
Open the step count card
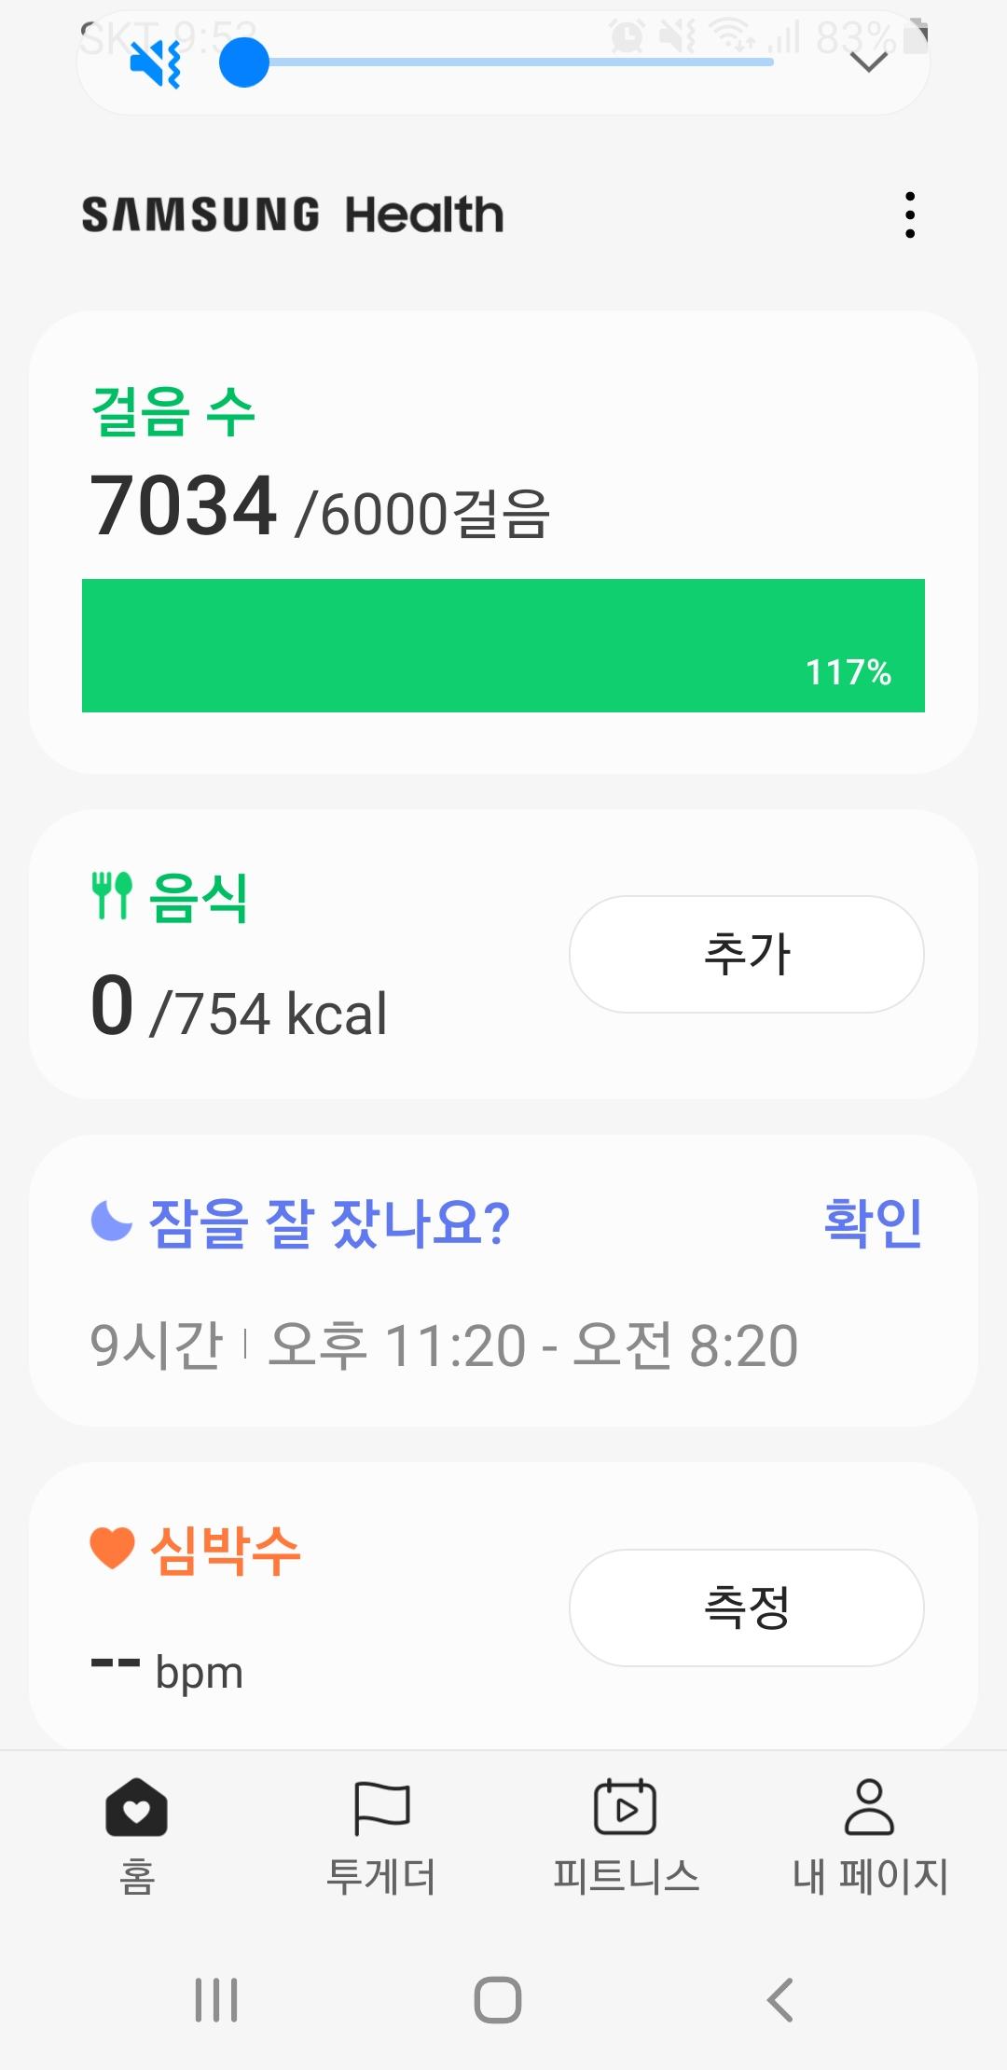coord(504,466)
